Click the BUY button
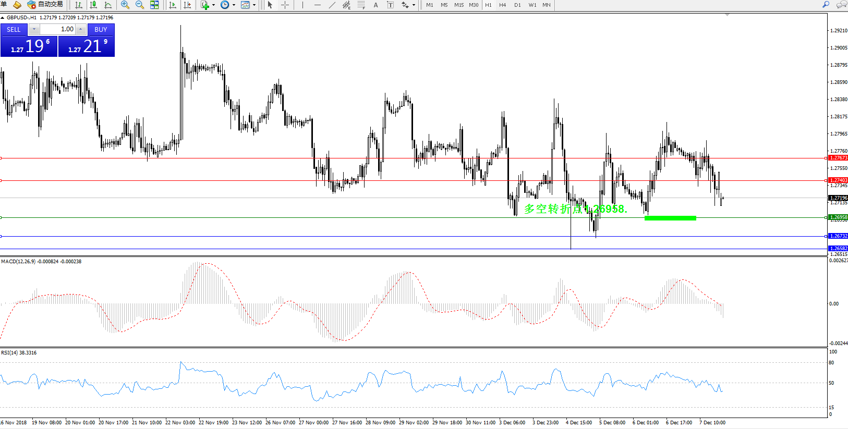848x429 pixels. click(x=101, y=30)
